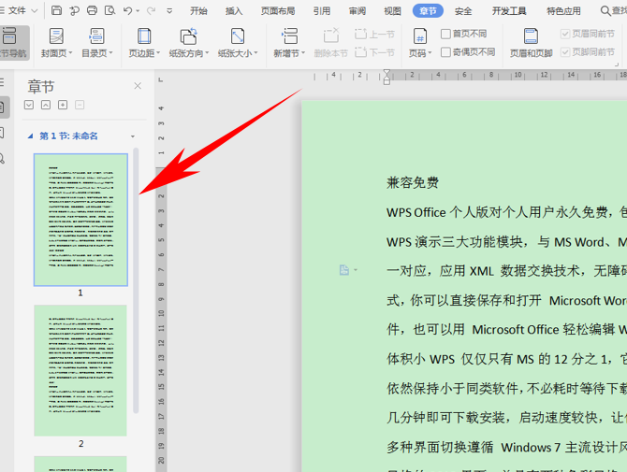Screen dimensions: 627x472
Task: Open dropdown arrow beside 第 1 节
Action: [x=133, y=136]
